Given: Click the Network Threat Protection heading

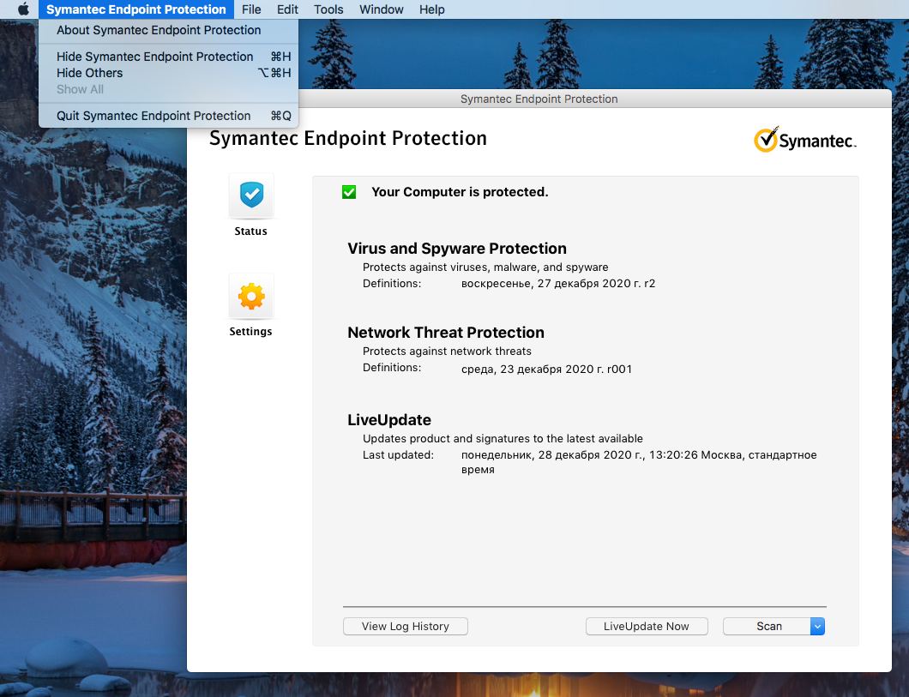Looking at the screenshot, I should [446, 332].
